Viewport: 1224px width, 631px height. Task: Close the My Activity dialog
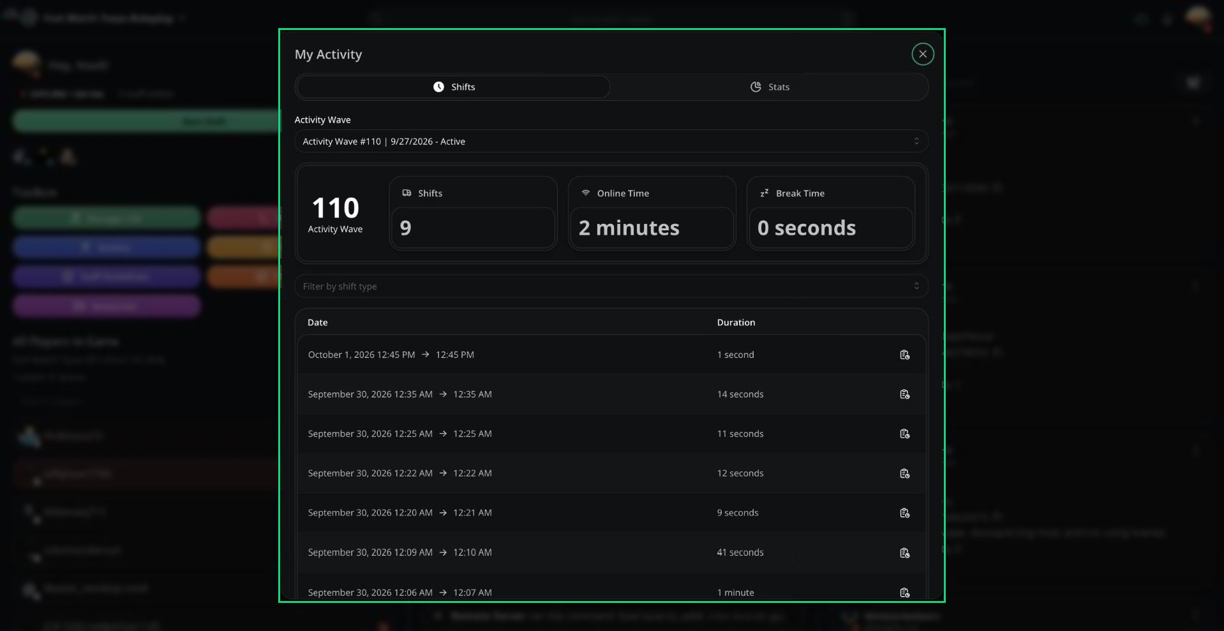922,54
